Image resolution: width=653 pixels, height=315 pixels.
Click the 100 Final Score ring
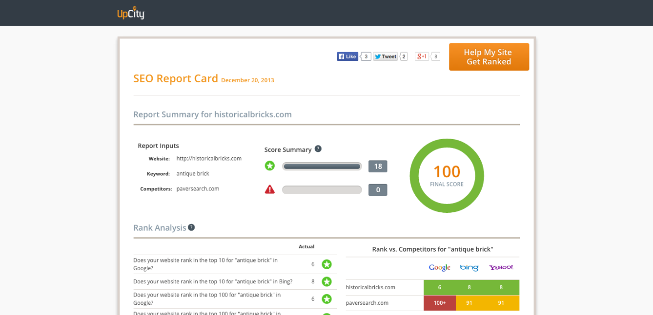coord(447,176)
